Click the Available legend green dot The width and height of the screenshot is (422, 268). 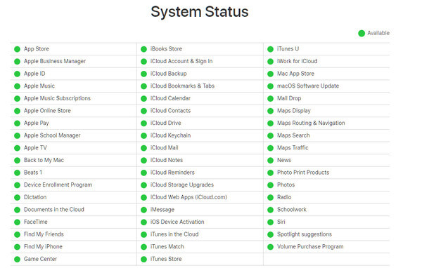coord(362,33)
